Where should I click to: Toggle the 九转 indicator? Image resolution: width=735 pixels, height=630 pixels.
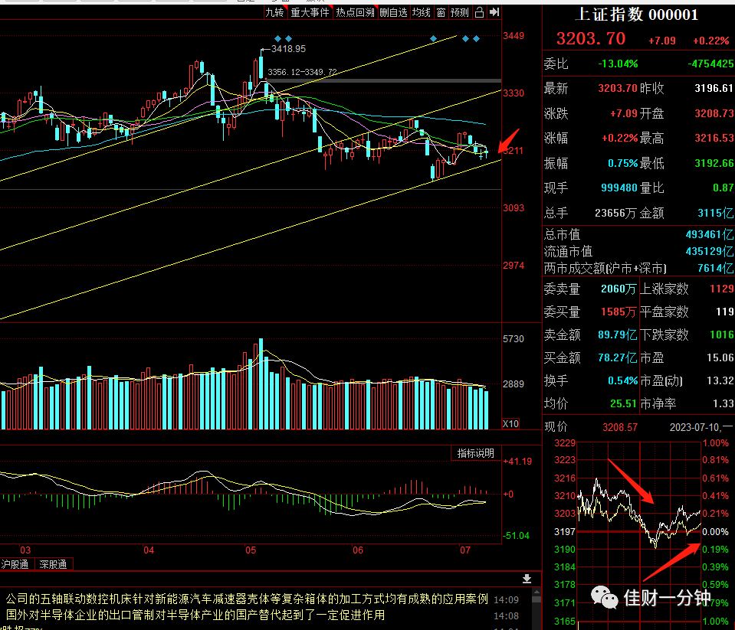pos(274,13)
